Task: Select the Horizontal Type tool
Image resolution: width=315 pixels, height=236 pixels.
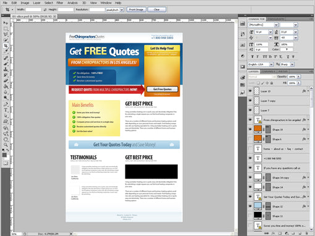Action: click(6, 110)
